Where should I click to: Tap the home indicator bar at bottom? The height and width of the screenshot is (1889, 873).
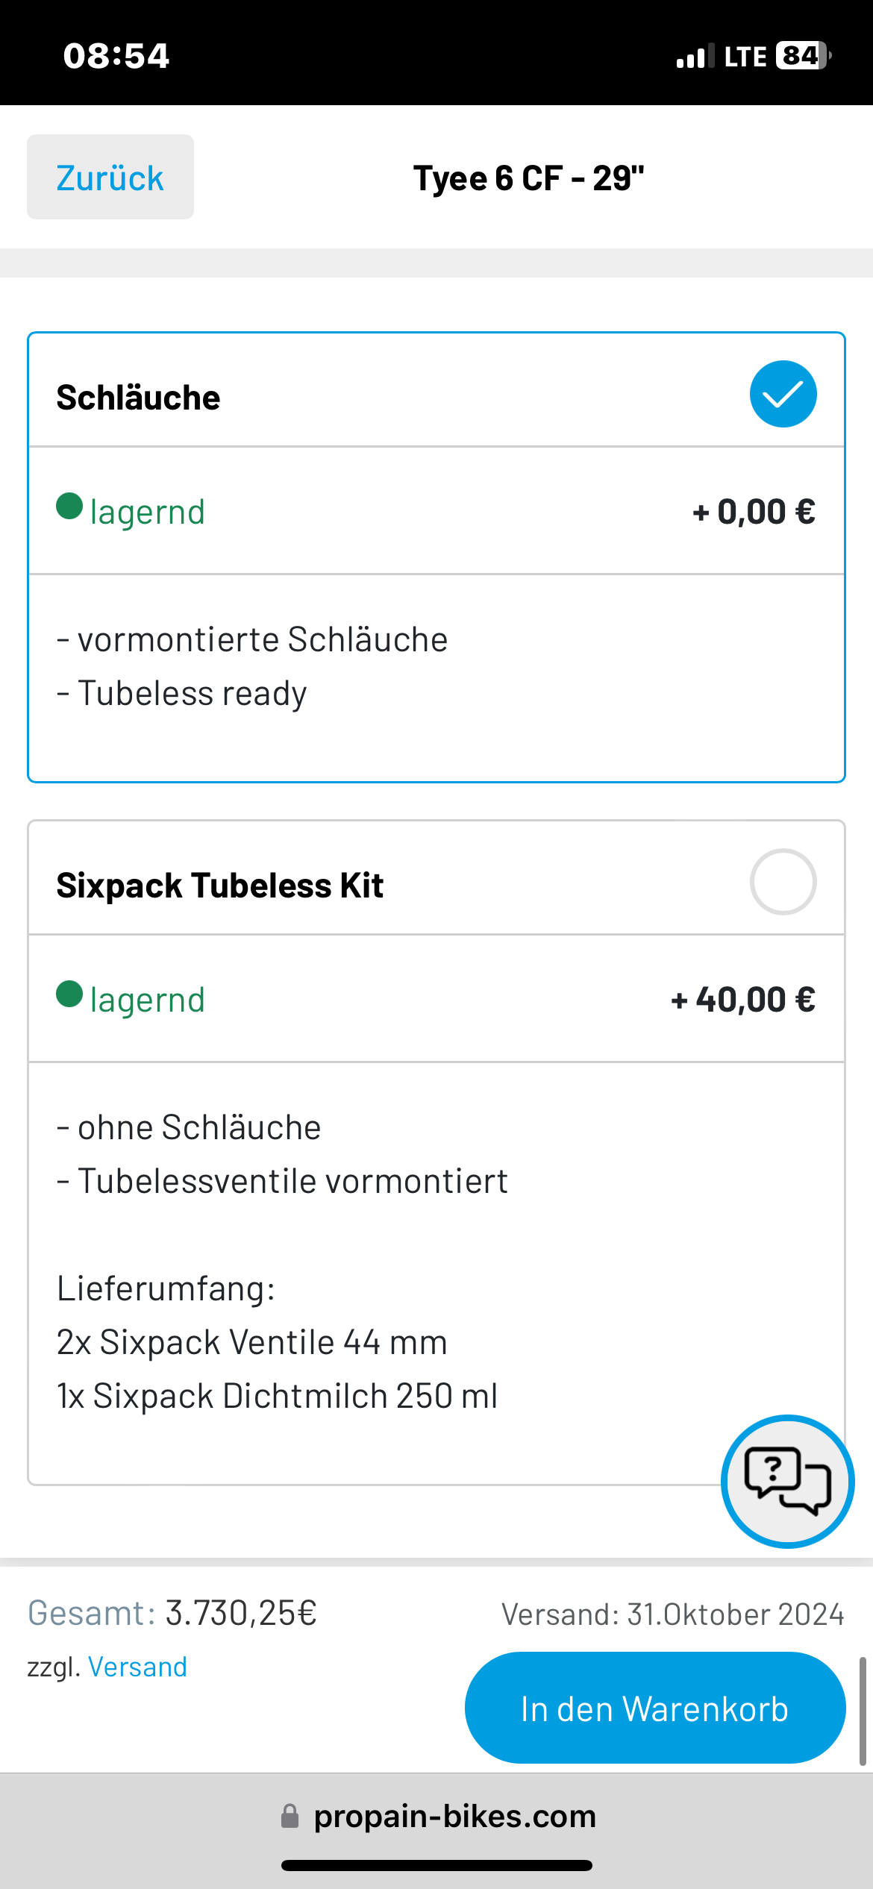point(436,1866)
